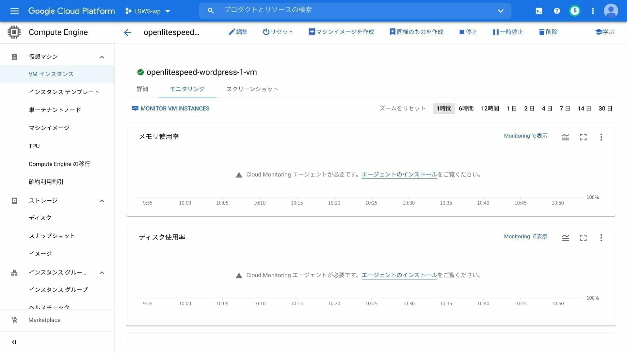Open the LSWS-wp project selector dropdown

[x=148, y=11]
